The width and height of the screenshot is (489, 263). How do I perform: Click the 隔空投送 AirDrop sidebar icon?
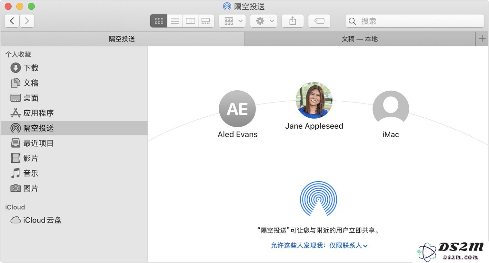(x=15, y=128)
